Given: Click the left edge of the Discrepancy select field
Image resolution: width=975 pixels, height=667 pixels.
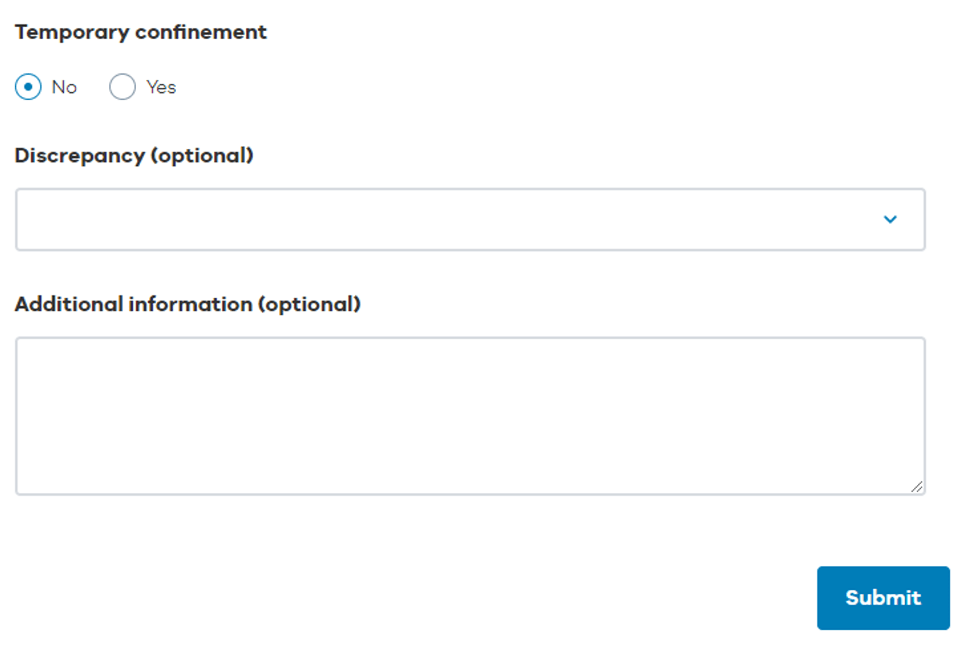Looking at the screenshot, I should 27,219.
